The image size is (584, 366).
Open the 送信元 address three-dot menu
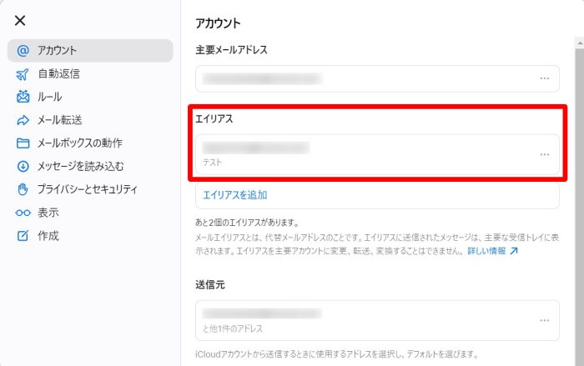544,320
